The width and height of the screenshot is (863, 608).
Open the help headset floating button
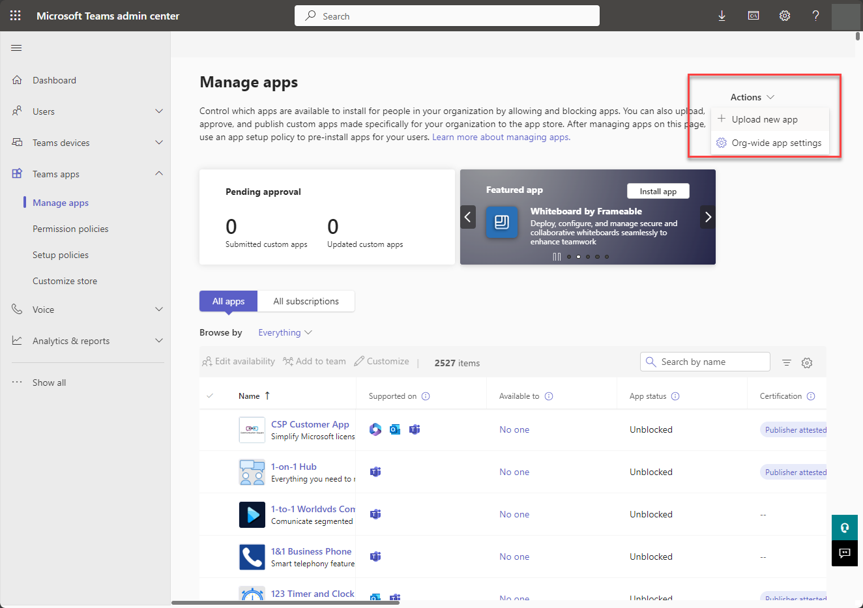(845, 528)
